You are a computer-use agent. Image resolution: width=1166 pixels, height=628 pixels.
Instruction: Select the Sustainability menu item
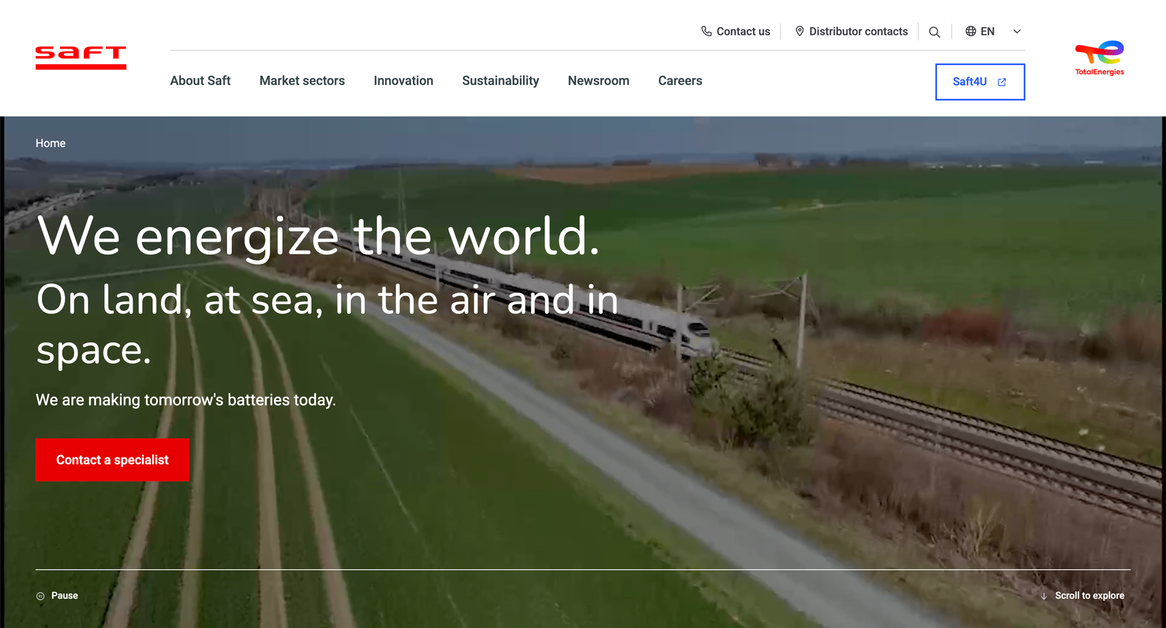pyautogui.click(x=500, y=80)
